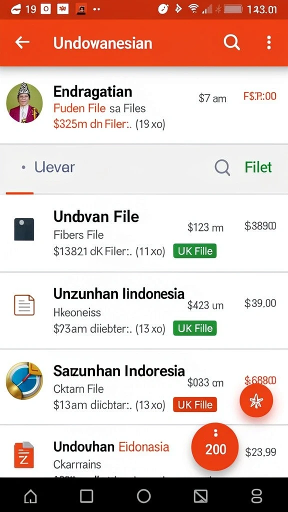Tap the orange Z file icon
This screenshot has width=288, height=512.
click(x=24, y=455)
